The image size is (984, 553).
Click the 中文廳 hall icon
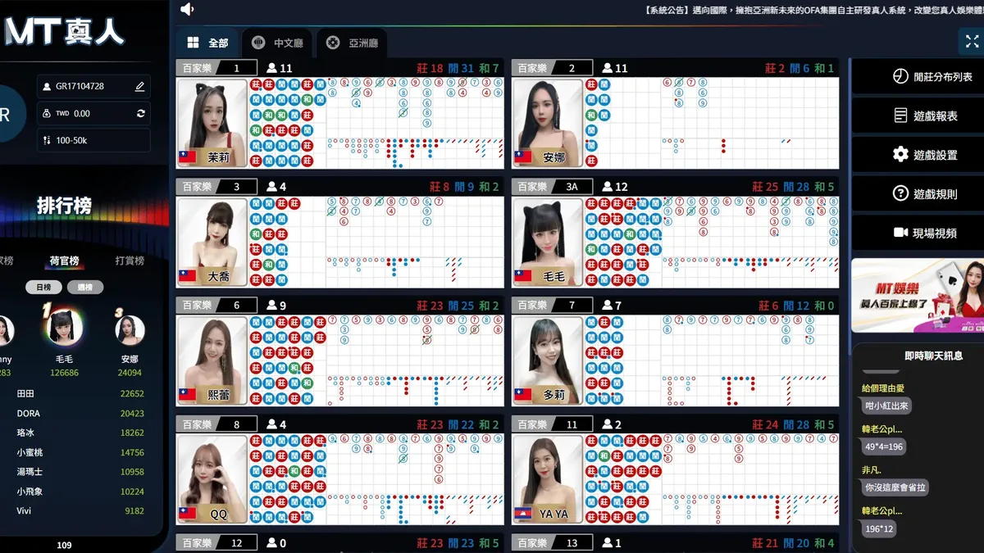(x=258, y=43)
